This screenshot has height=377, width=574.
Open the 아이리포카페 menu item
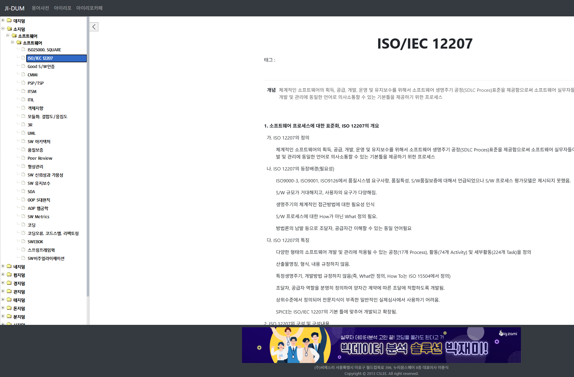[x=89, y=8]
